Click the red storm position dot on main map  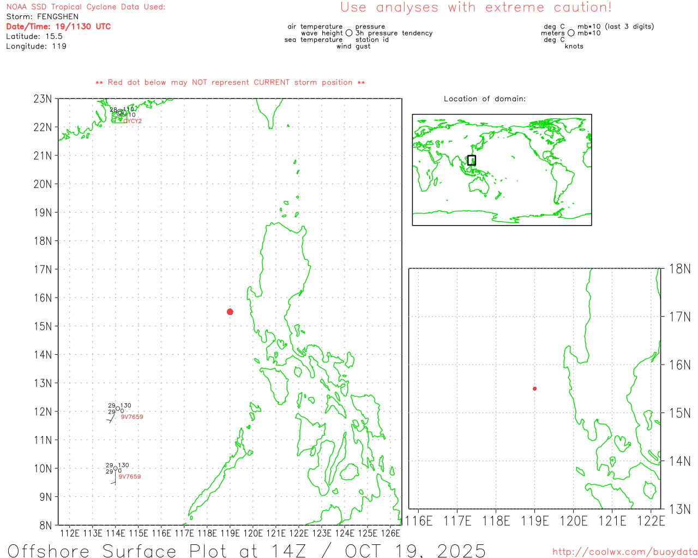(x=230, y=312)
